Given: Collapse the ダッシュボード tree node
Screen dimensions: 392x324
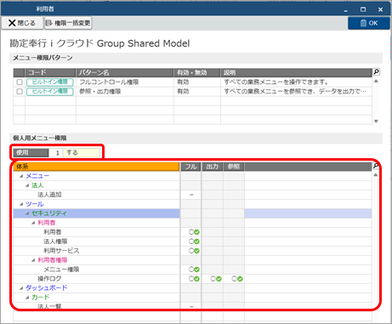Looking at the screenshot, I should click(x=21, y=288).
